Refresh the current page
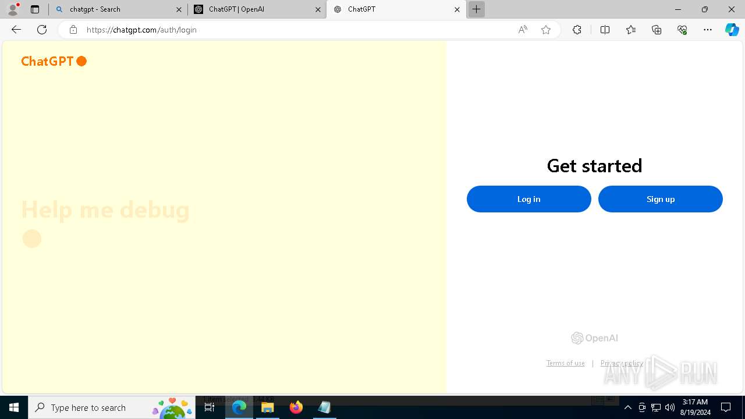The image size is (745, 419). click(x=42, y=30)
